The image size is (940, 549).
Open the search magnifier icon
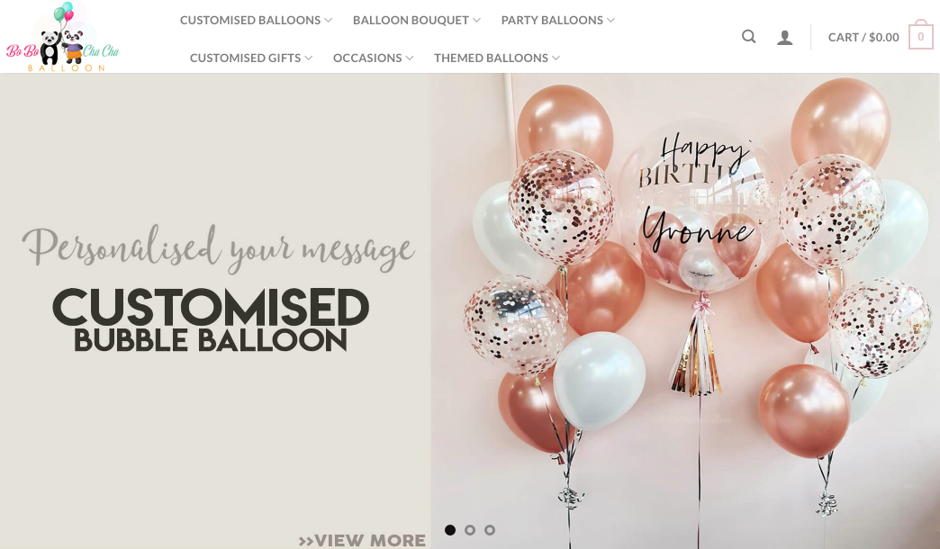click(748, 37)
